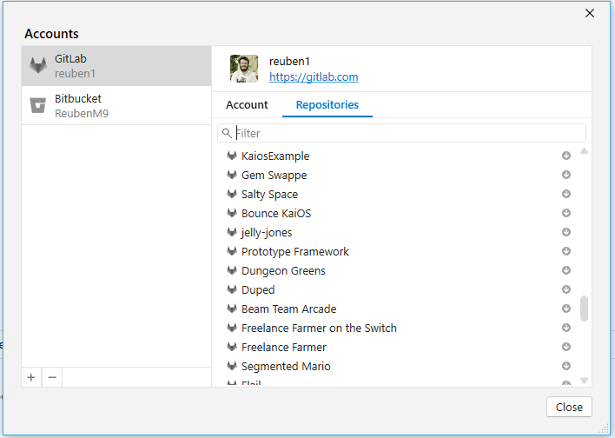Click the GitLab fox icon beside Prototype Framework
Image resolution: width=615 pixels, height=438 pixels.
232,252
